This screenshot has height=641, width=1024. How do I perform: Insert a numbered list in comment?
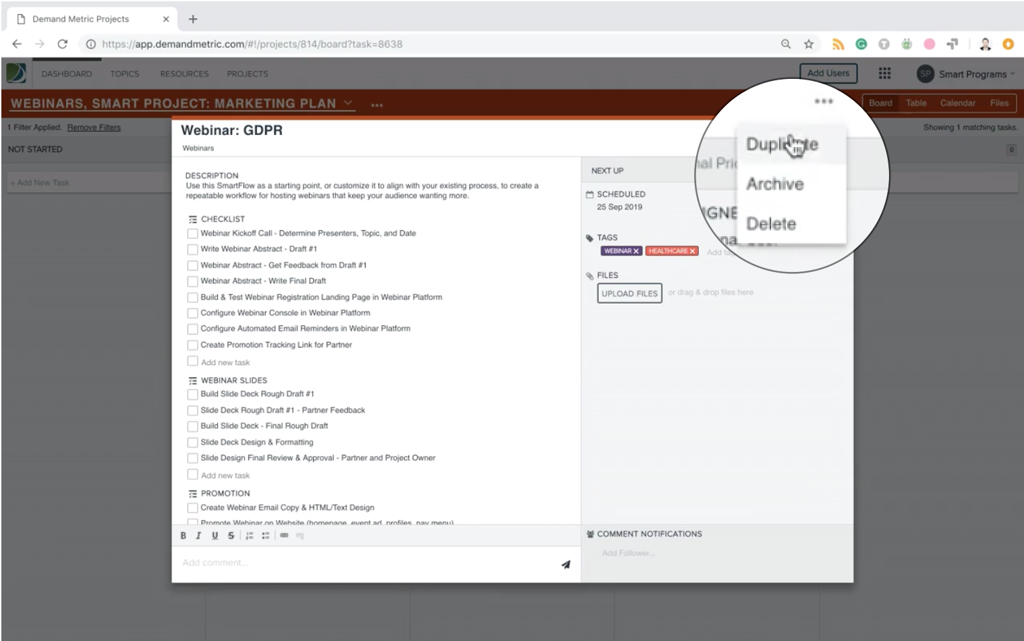click(x=250, y=536)
